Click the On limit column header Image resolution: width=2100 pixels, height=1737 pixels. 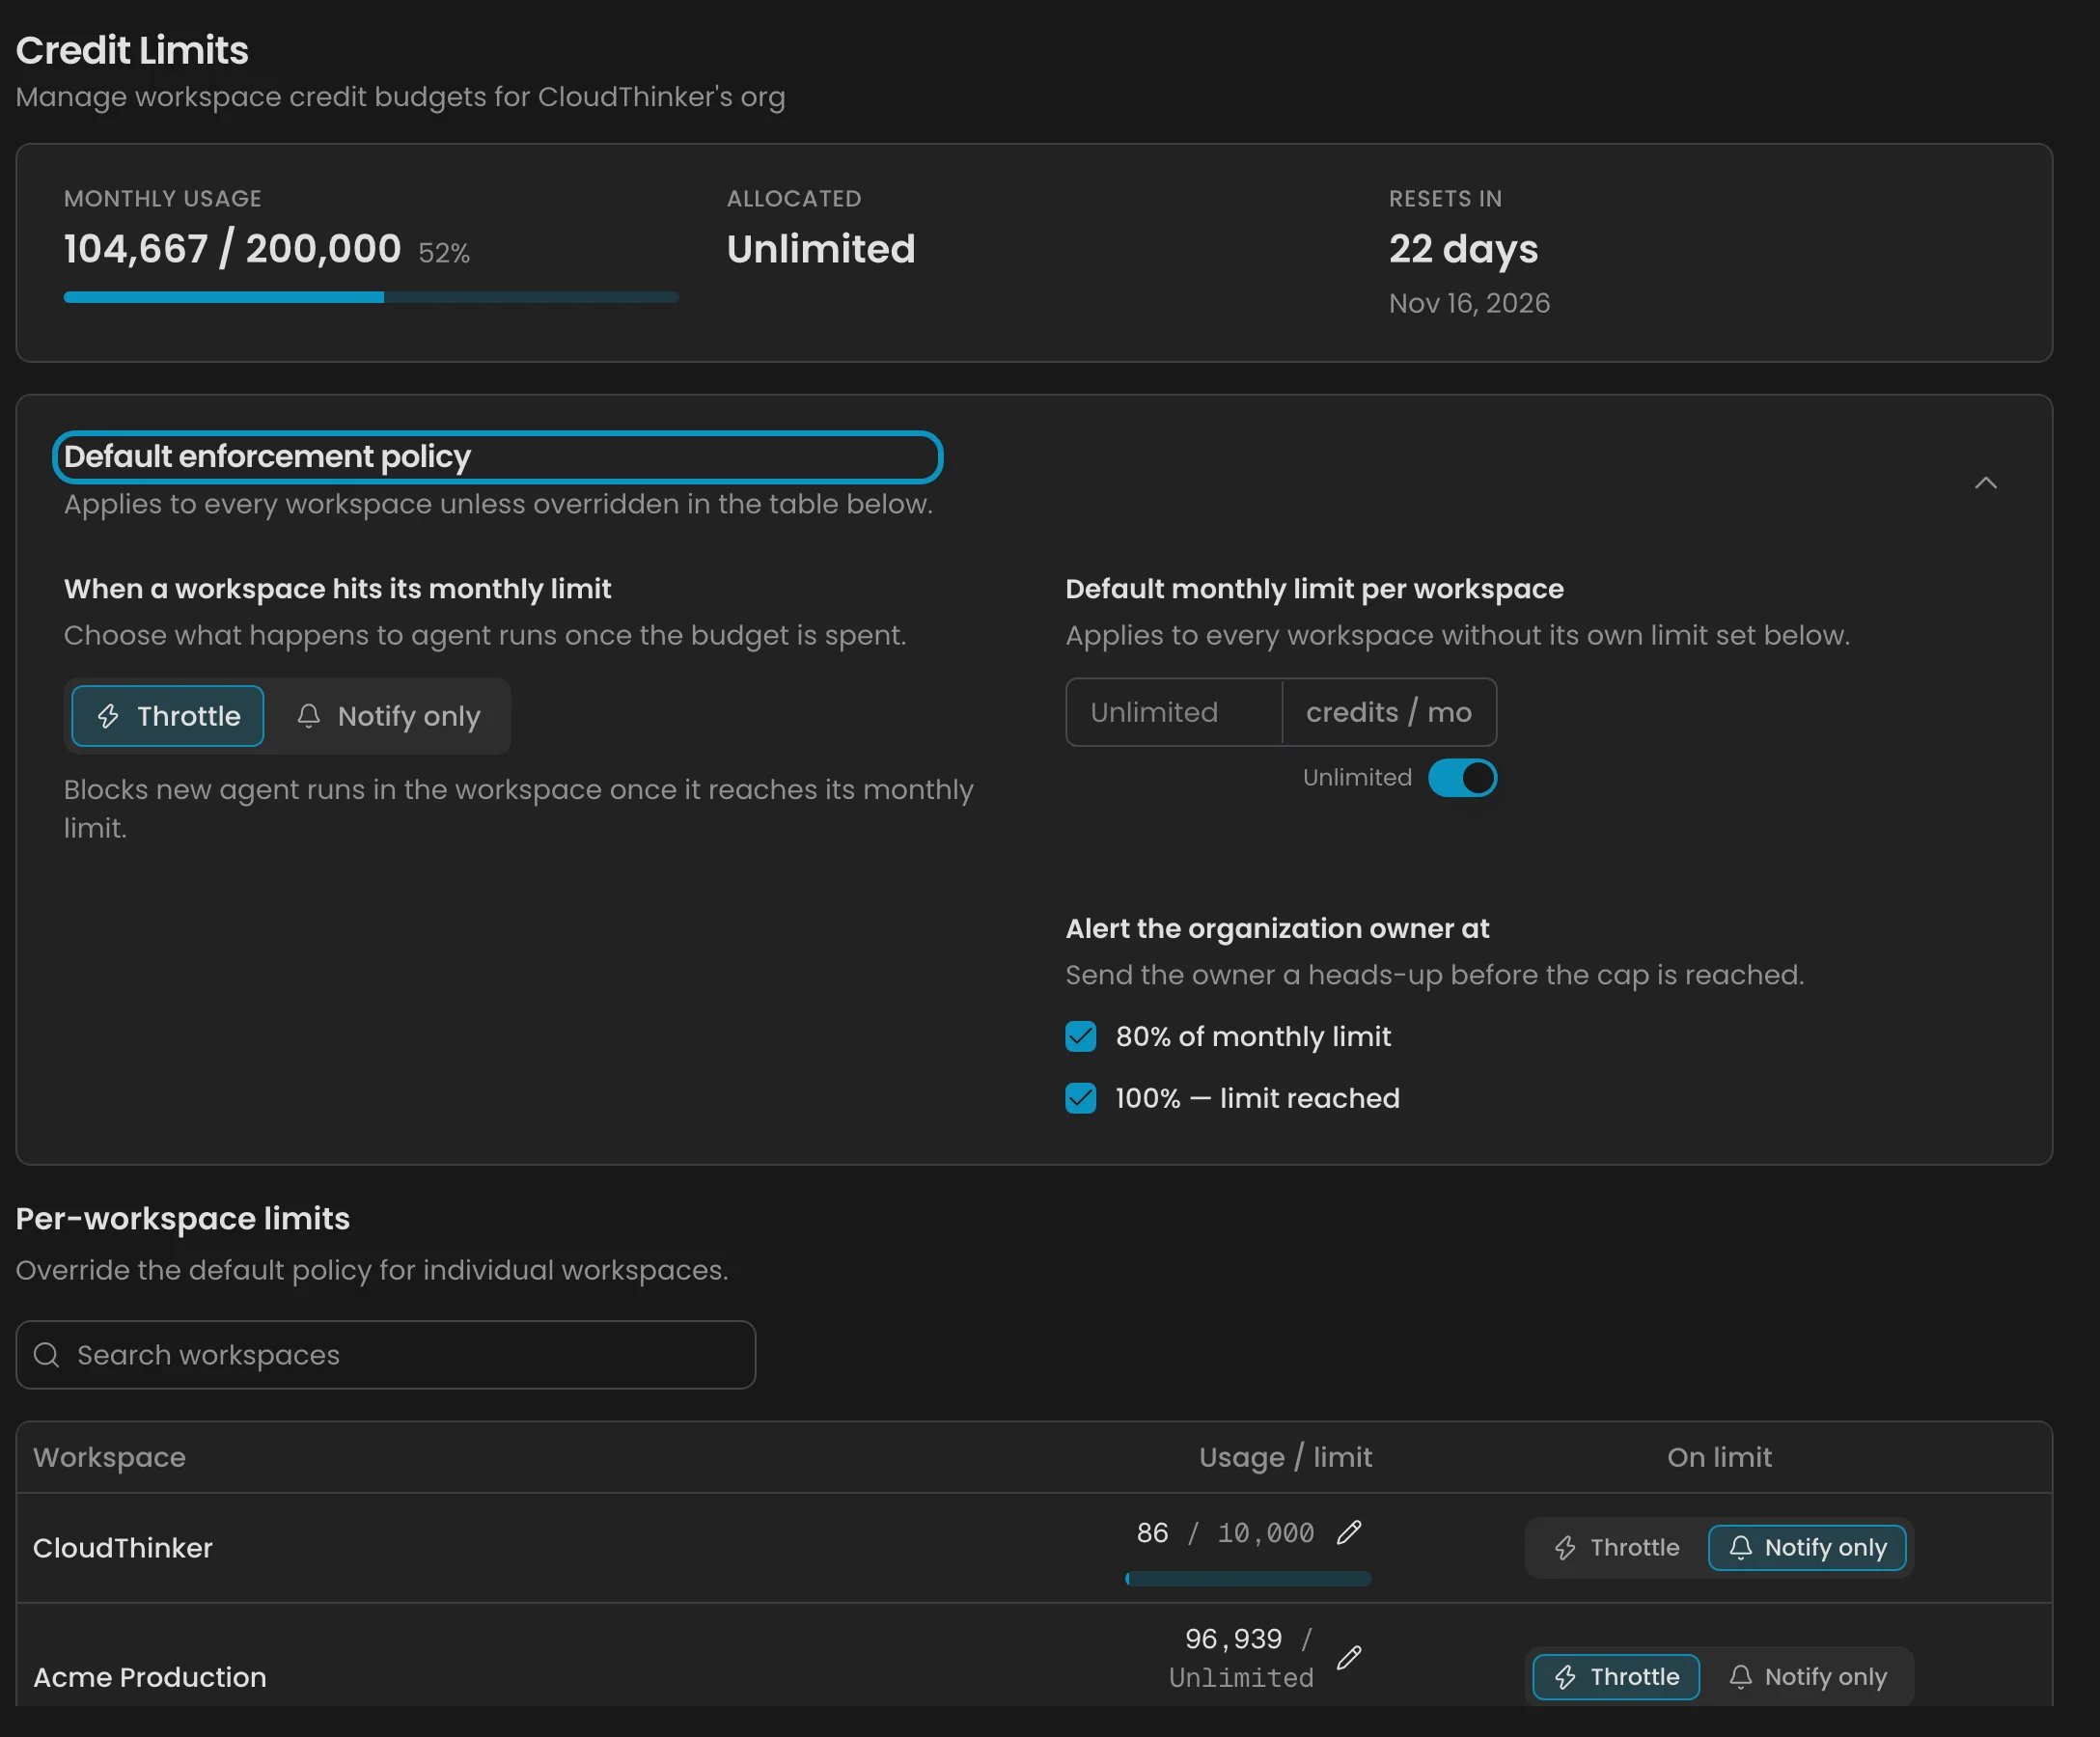(x=1719, y=1457)
